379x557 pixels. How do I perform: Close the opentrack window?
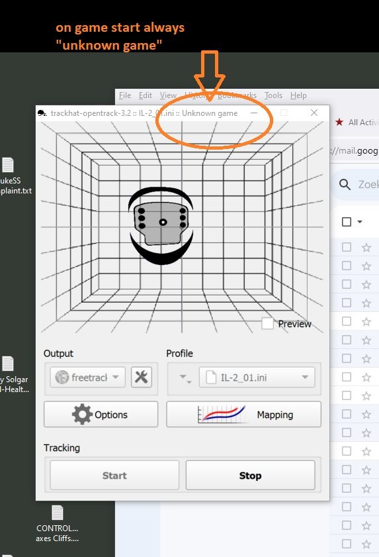314,113
